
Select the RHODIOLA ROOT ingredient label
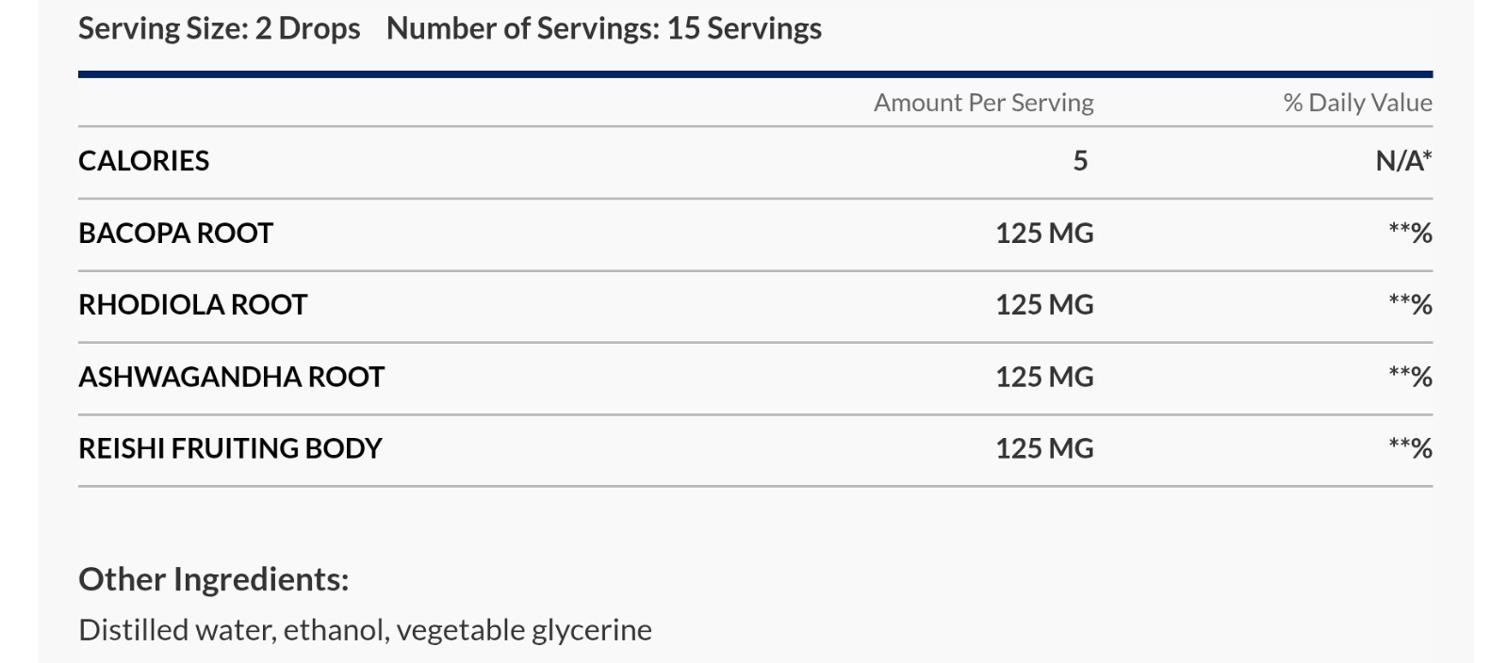click(x=193, y=304)
